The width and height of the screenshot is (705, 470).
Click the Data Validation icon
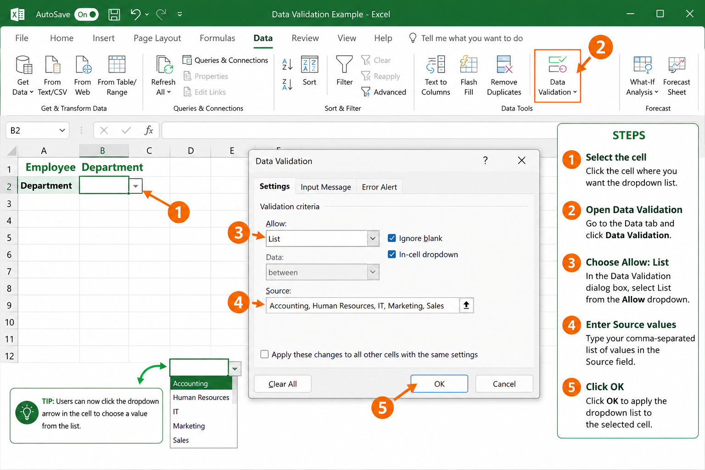point(557,65)
